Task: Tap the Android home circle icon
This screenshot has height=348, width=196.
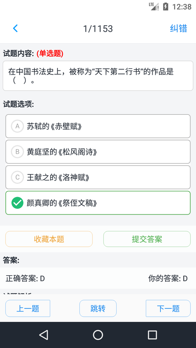Action: (98, 335)
